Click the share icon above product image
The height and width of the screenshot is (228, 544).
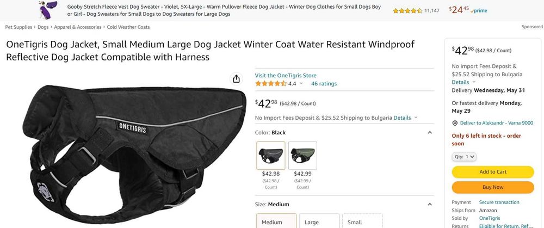[236, 79]
